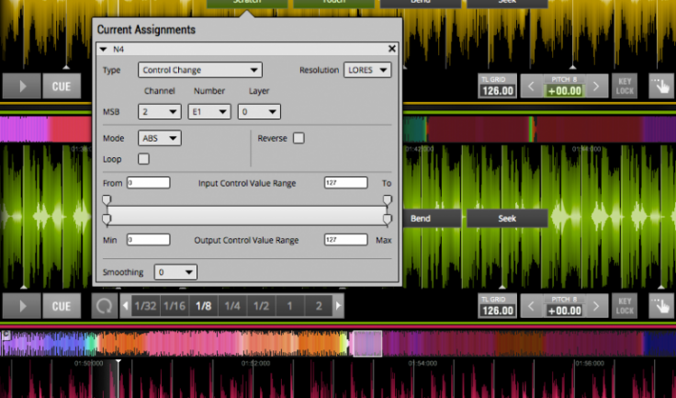The width and height of the screenshot is (676, 398).
Task: Enable the Reverse checkbox
Action: pos(299,138)
